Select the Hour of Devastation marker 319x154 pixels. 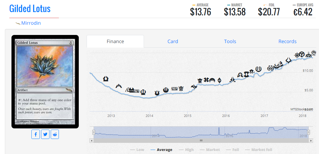tap(289, 60)
